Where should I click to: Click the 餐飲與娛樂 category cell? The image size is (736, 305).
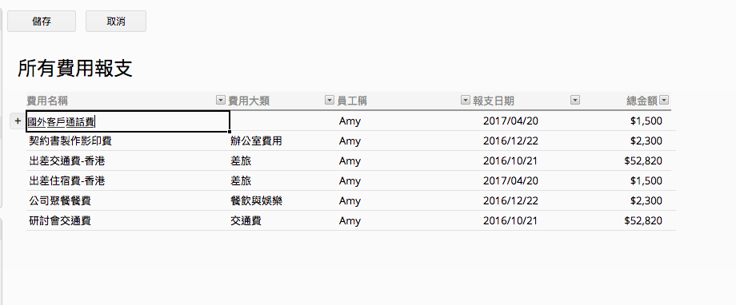tap(256, 201)
